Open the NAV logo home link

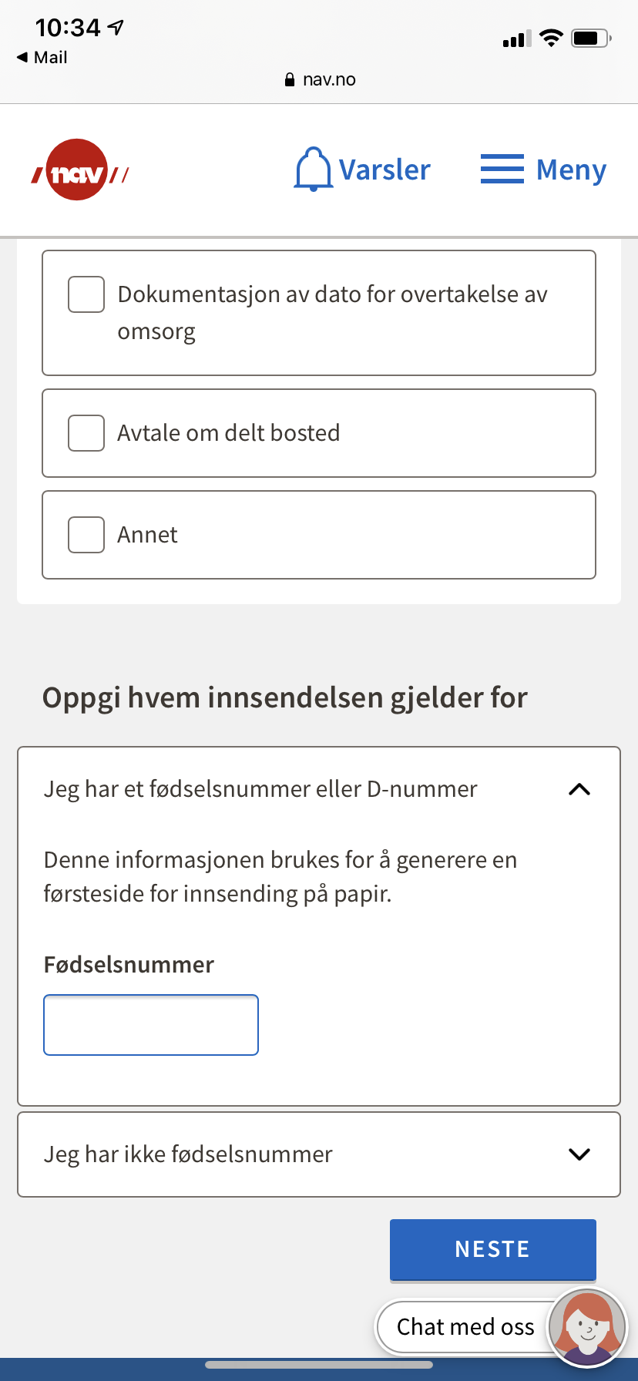[80, 170]
